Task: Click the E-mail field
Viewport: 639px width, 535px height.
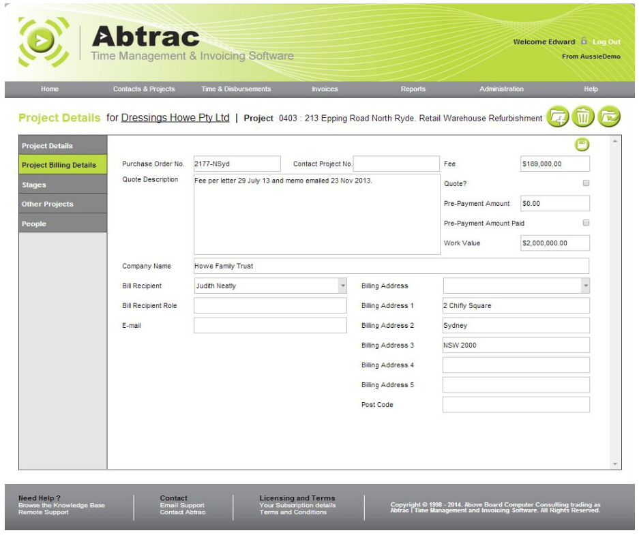Action: coord(271,325)
